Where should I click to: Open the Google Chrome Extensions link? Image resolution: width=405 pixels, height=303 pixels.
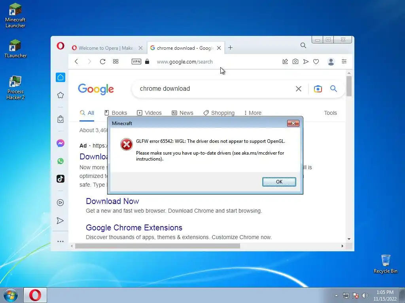[134, 228]
